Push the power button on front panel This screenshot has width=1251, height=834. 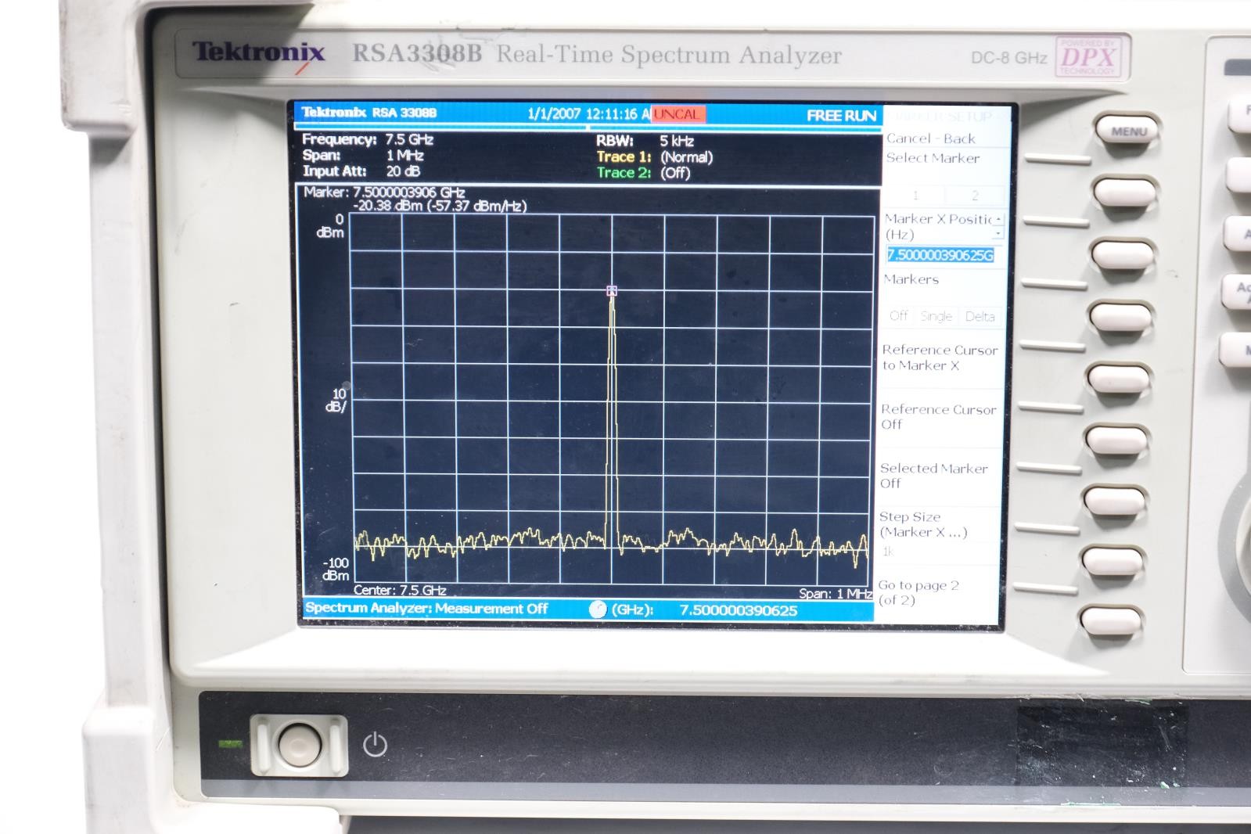point(300,745)
